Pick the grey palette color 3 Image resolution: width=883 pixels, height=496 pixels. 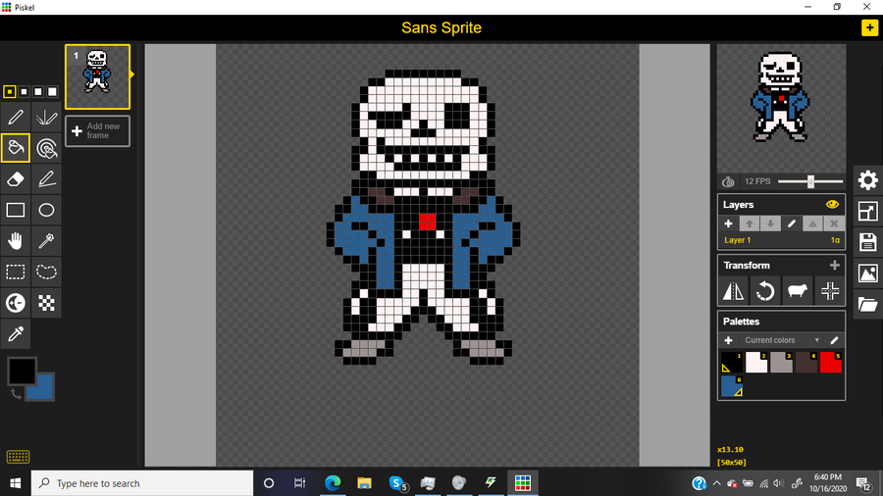781,363
